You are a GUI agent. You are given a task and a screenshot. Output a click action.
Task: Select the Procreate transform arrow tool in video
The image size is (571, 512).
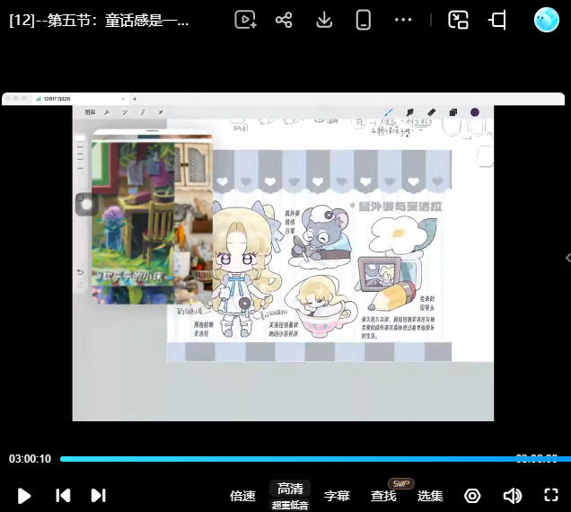click(160, 112)
